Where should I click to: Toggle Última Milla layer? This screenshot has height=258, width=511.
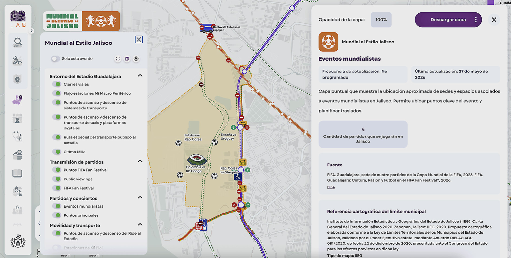(57, 152)
